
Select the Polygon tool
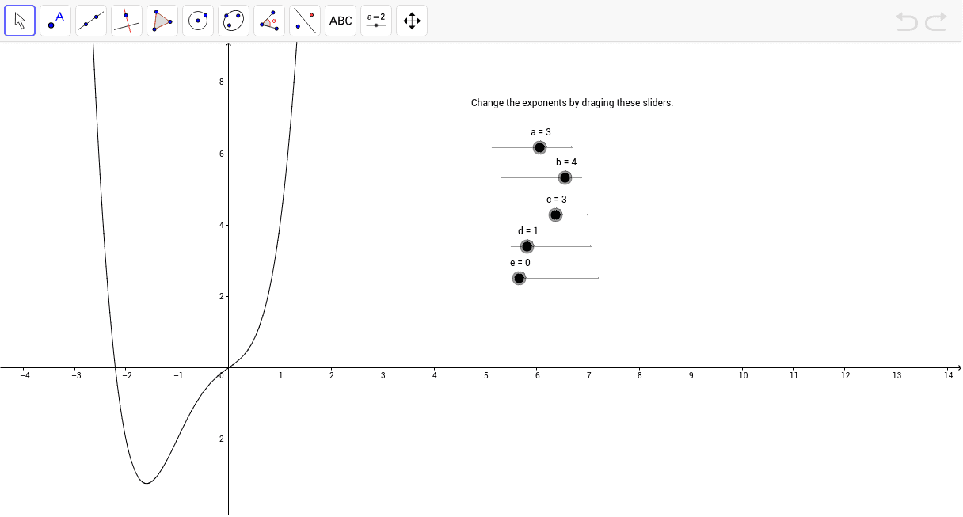[x=162, y=21]
